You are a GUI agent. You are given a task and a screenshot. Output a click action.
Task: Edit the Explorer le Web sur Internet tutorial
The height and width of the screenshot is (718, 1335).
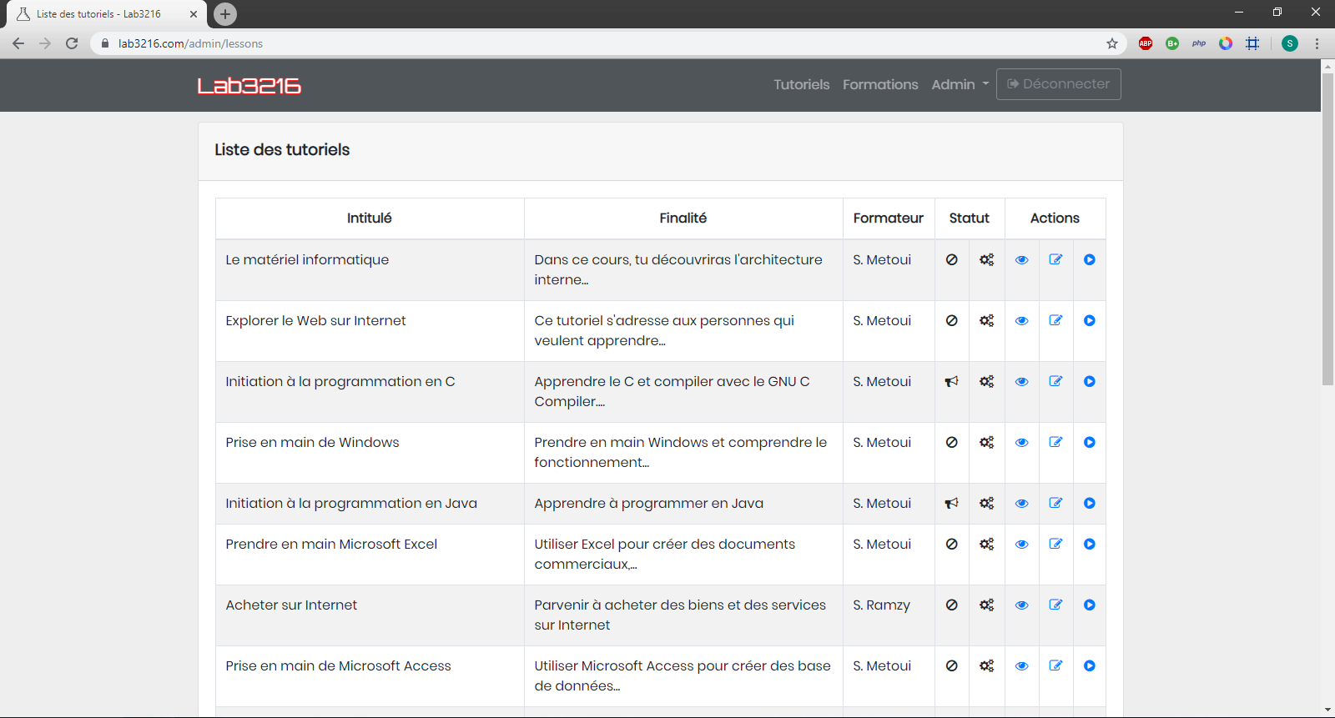click(1055, 321)
